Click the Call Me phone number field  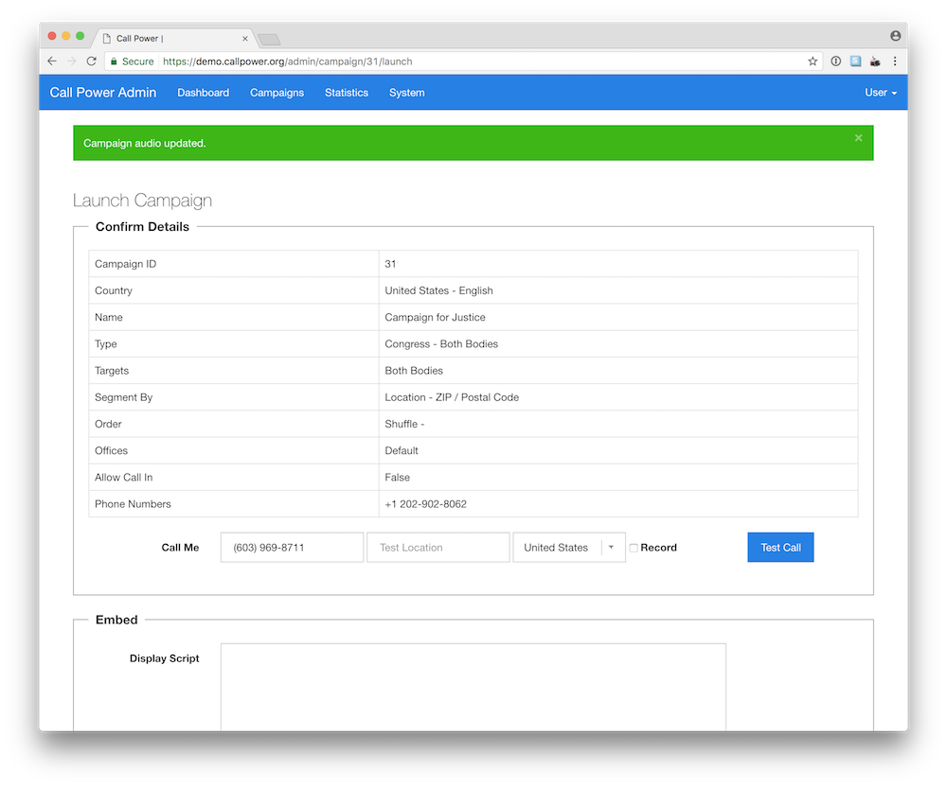(x=292, y=548)
